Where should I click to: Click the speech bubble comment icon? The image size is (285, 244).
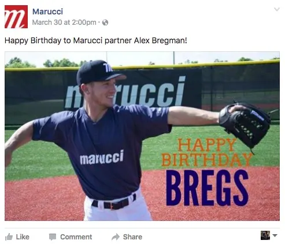tap(53, 237)
